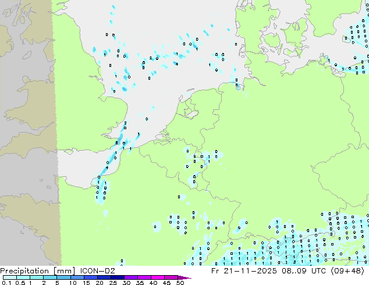This screenshot has width=369, height=285.
Task: Click the '25' legend scale value
Action: tap(113, 283)
